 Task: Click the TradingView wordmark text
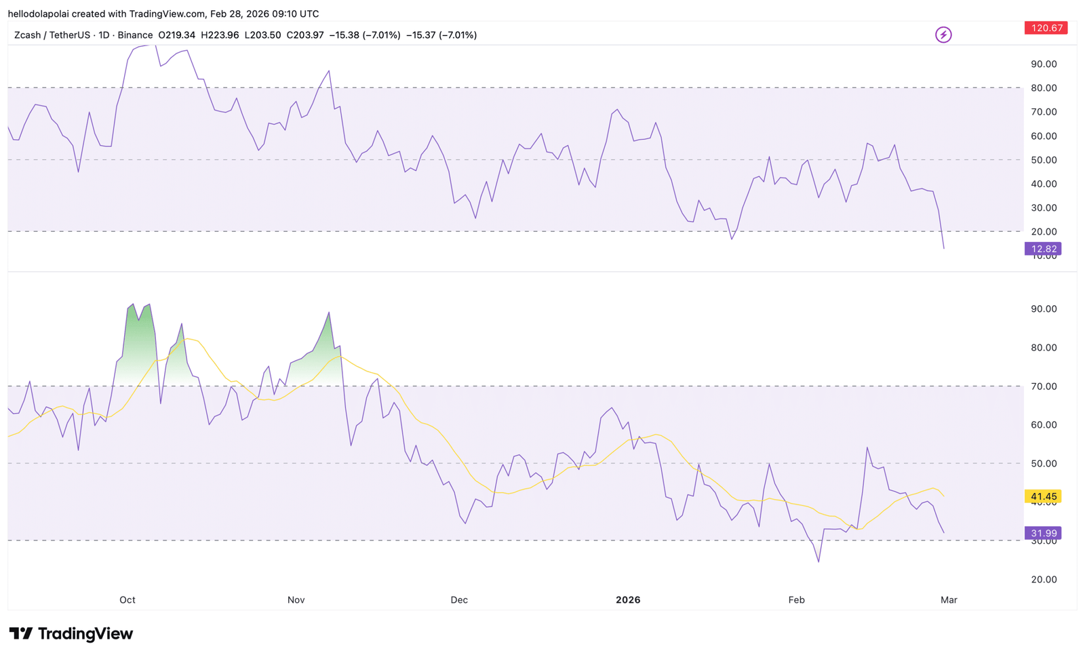click(x=85, y=634)
